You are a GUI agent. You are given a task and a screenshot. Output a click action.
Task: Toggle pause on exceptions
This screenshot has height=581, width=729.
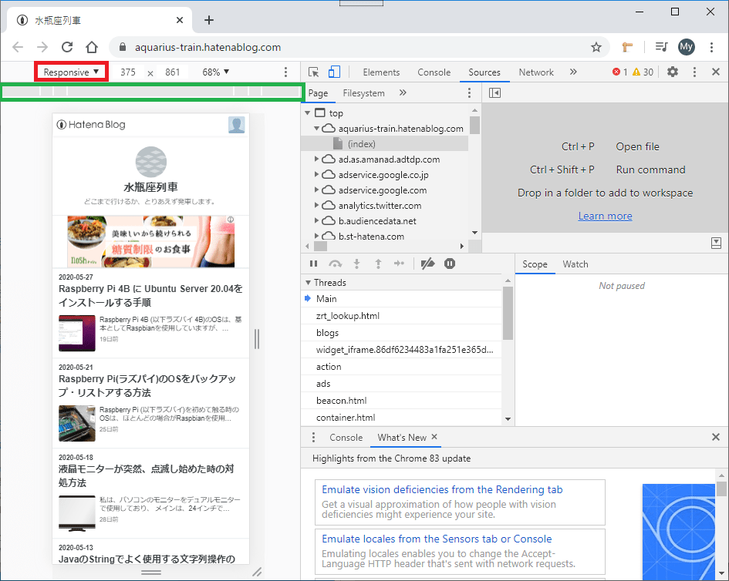pos(450,264)
